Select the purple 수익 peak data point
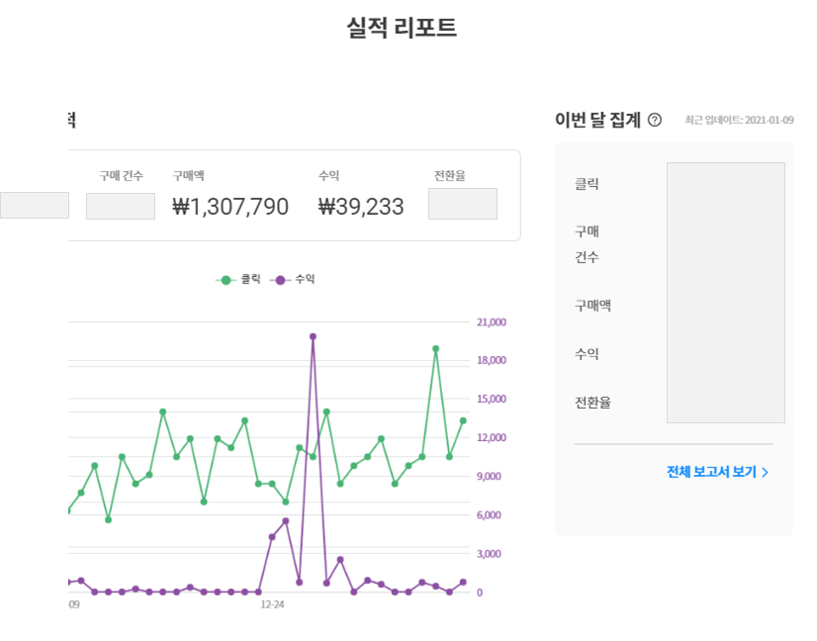Screen dimensions: 817x641 click(314, 336)
